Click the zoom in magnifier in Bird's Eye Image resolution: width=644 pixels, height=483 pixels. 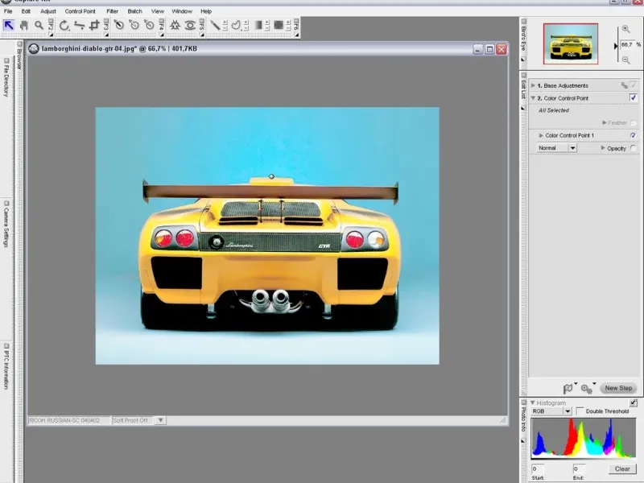pyautogui.click(x=625, y=29)
